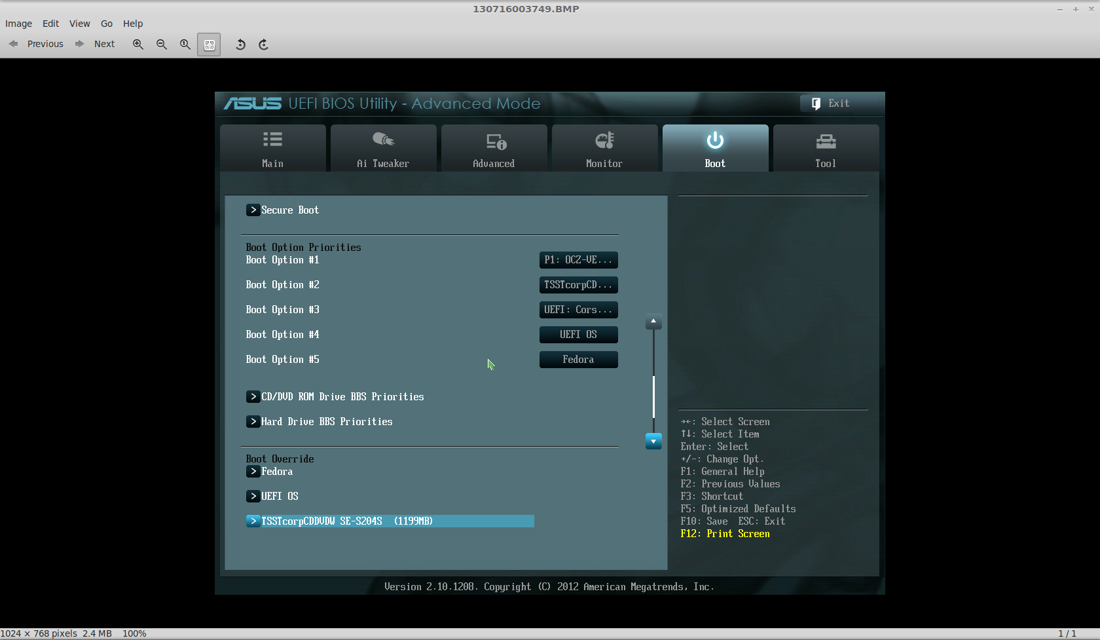Open the Image menu
Viewport: 1100px width, 640px height.
coord(18,24)
